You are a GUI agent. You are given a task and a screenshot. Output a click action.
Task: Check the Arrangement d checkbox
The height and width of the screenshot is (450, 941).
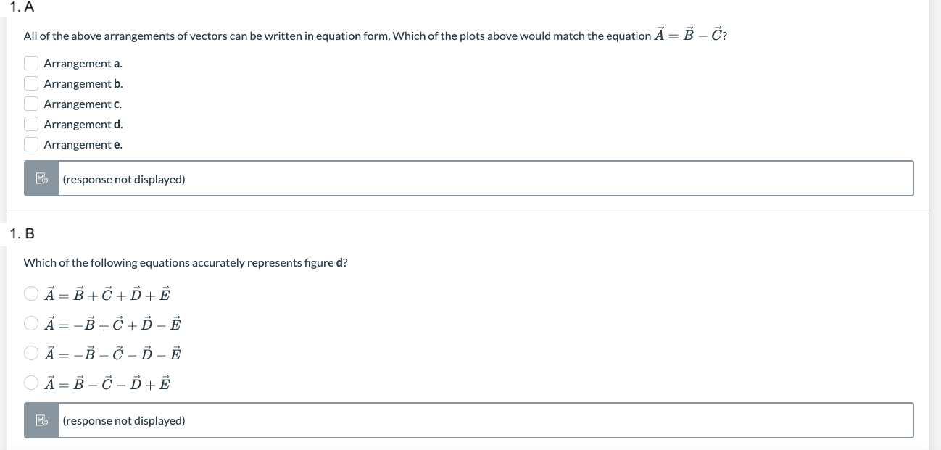tap(31, 124)
